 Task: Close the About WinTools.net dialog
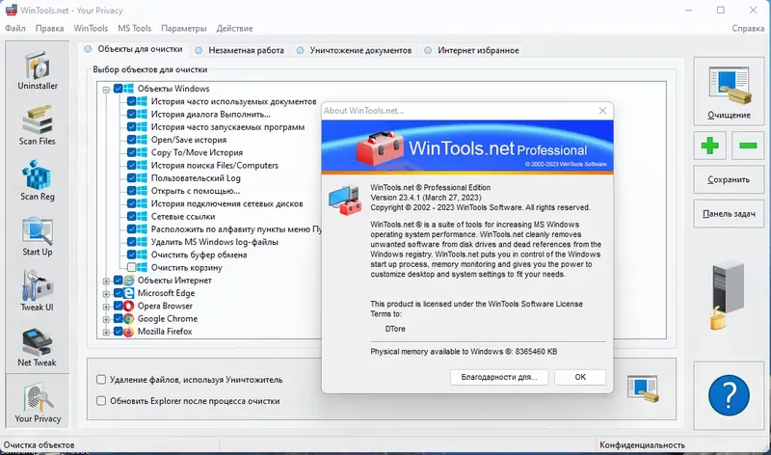[603, 111]
